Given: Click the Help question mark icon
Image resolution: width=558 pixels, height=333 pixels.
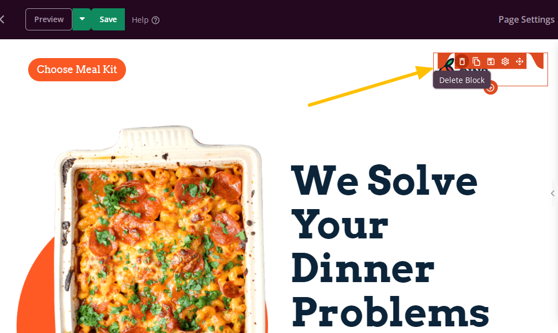Looking at the screenshot, I should pyautogui.click(x=155, y=20).
